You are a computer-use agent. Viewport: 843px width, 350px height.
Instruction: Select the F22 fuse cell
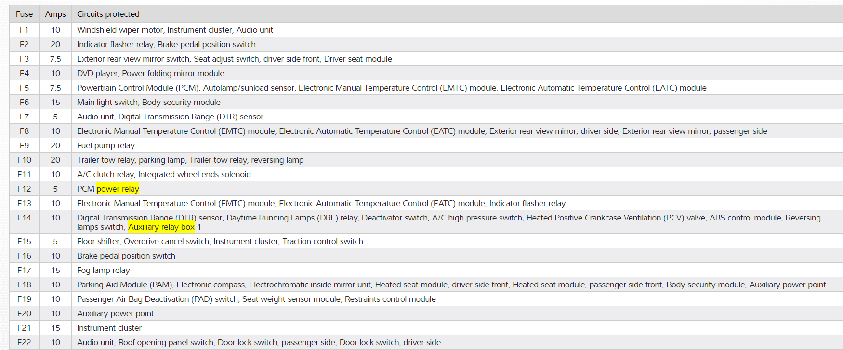[24, 342]
